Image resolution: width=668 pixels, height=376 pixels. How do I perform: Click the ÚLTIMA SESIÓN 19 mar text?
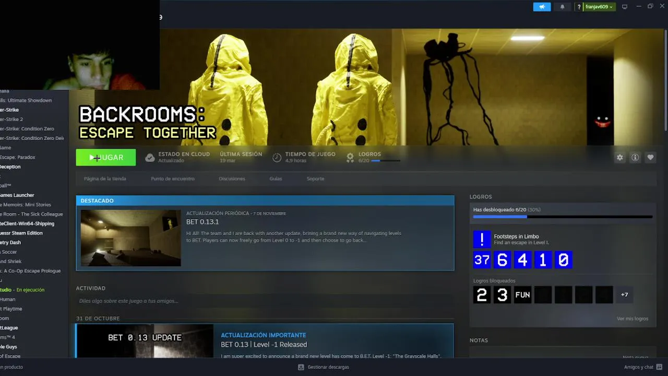pyautogui.click(x=241, y=157)
